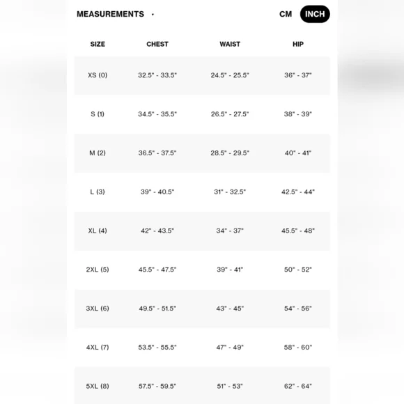Select the 5XL (8) size row

coord(202,385)
